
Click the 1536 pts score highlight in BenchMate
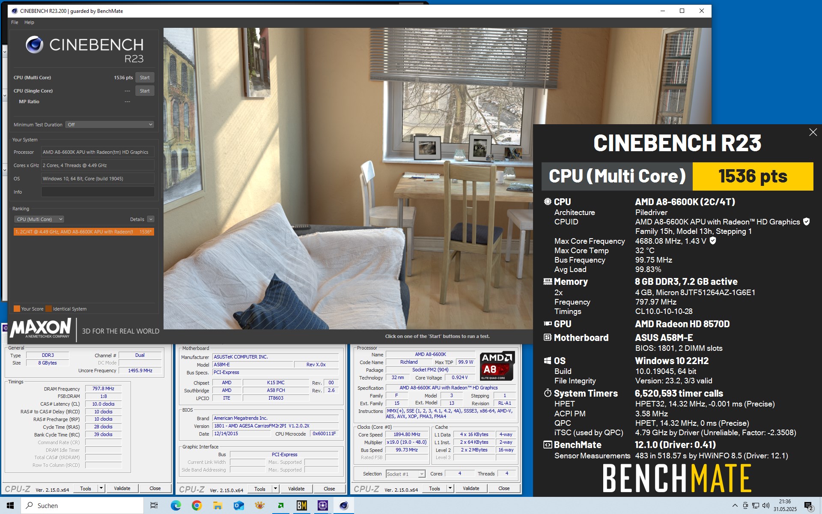[753, 176]
